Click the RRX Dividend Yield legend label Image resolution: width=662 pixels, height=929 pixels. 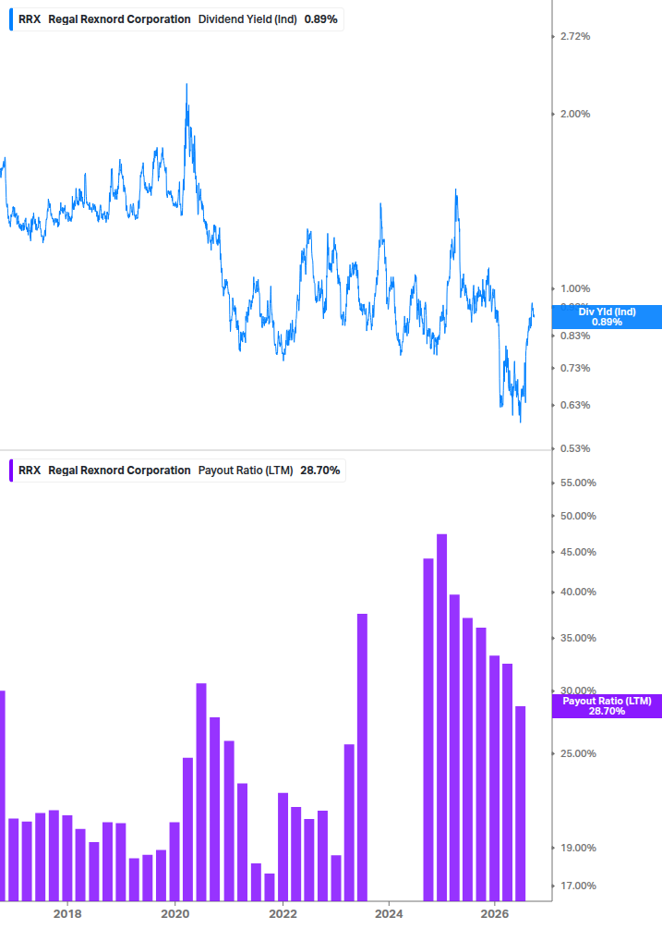[x=176, y=19]
